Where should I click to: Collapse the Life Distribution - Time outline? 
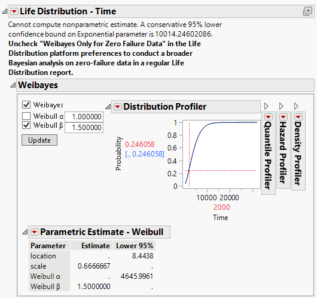(x=5, y=11)
